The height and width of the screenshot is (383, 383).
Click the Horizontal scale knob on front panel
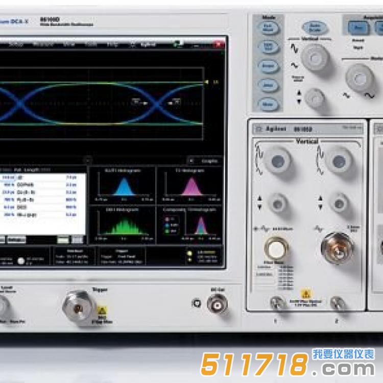click(360, 78)
